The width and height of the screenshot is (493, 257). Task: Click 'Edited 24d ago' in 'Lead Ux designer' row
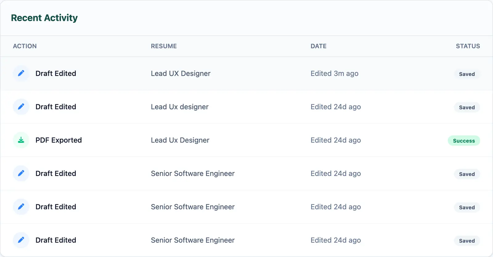pos(336,107)
